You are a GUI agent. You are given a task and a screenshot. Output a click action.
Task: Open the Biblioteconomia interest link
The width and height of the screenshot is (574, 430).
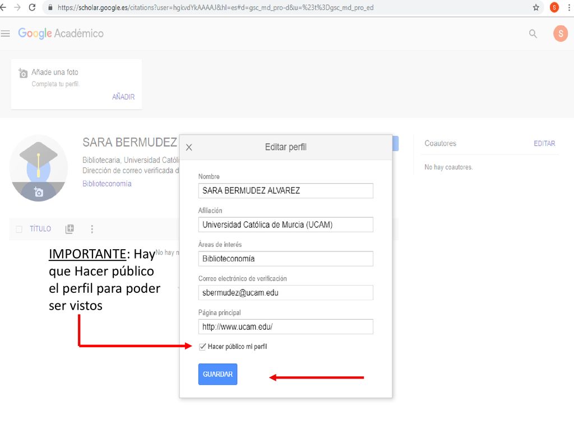(x=107, y=184)
